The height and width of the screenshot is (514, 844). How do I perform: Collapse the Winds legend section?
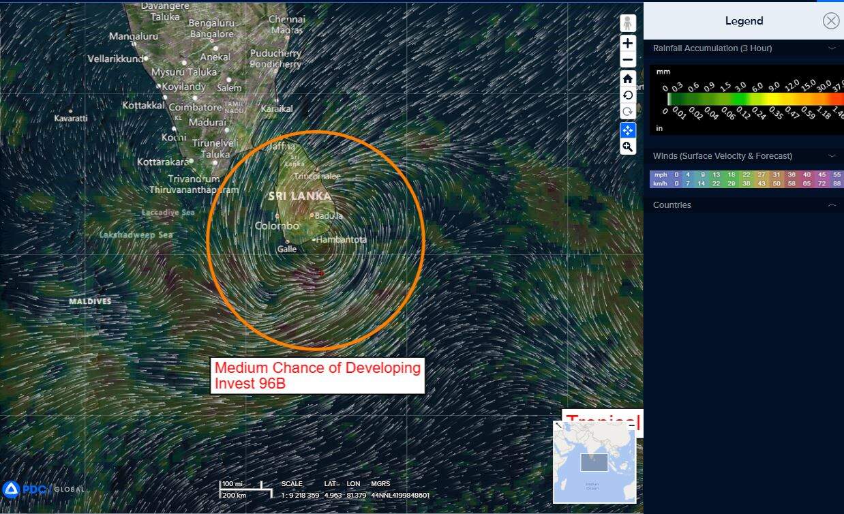coord(832,156)
